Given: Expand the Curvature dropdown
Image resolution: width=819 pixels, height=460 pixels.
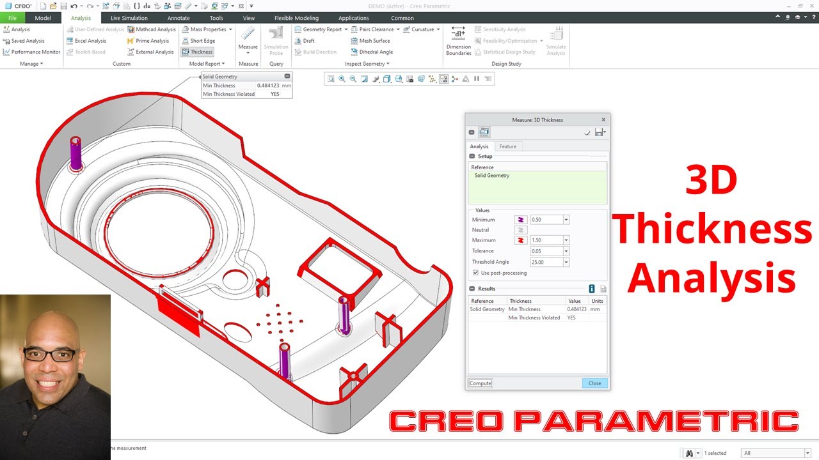Looking at the screenshot, I should point(438,29).
